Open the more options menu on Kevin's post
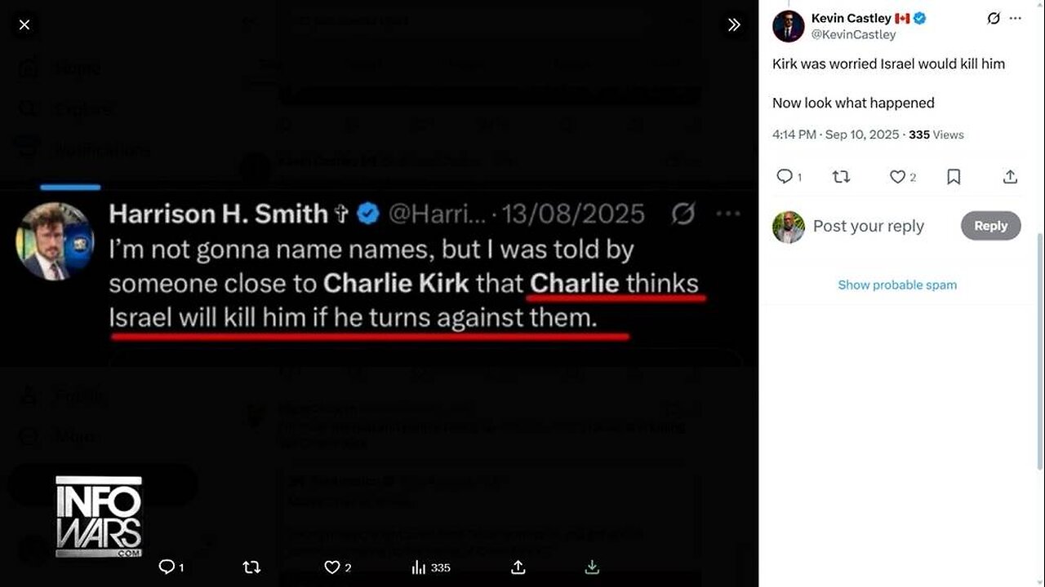The width and height of the screenshot is (1045, 587). [x=1016, y=18]
